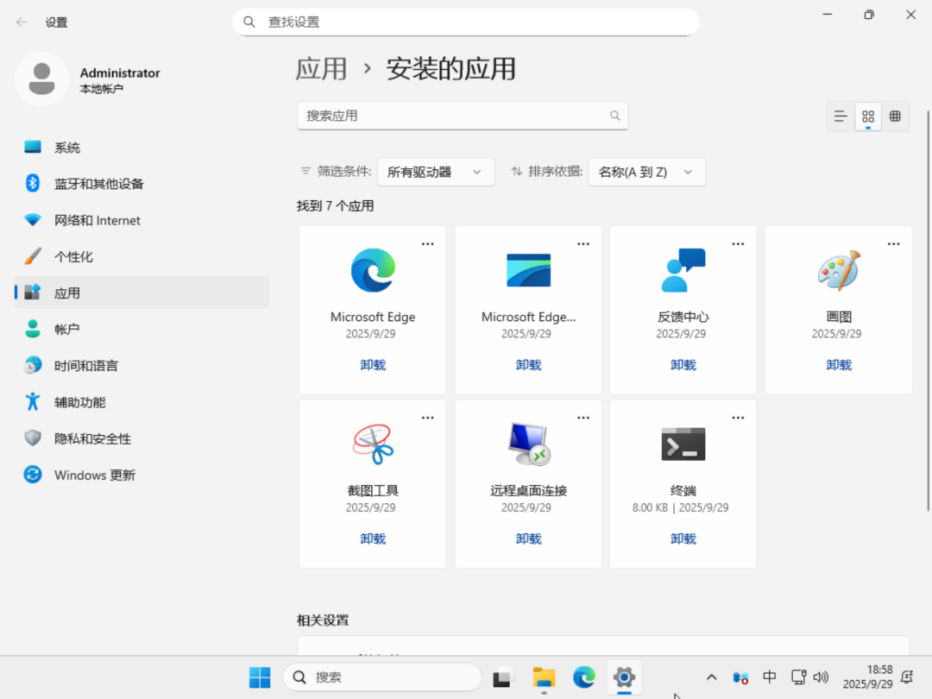Click the 截图工具 scissors icon
This screenshot has width=932, height=699.
point(373,444)
